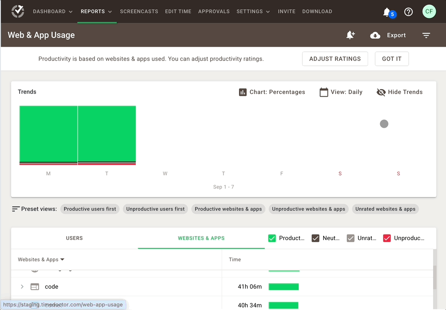Click the 40h 34m time value

pos(250,305)
